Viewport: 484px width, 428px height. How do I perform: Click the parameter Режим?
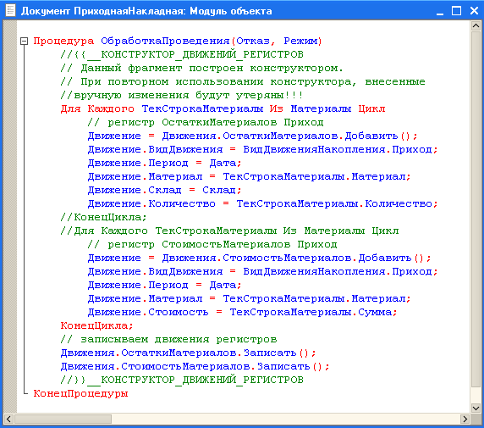301,41
